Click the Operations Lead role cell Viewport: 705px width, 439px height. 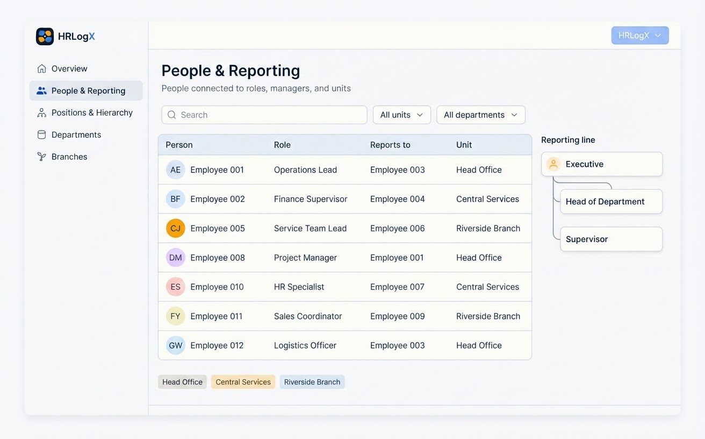[305, 170]
